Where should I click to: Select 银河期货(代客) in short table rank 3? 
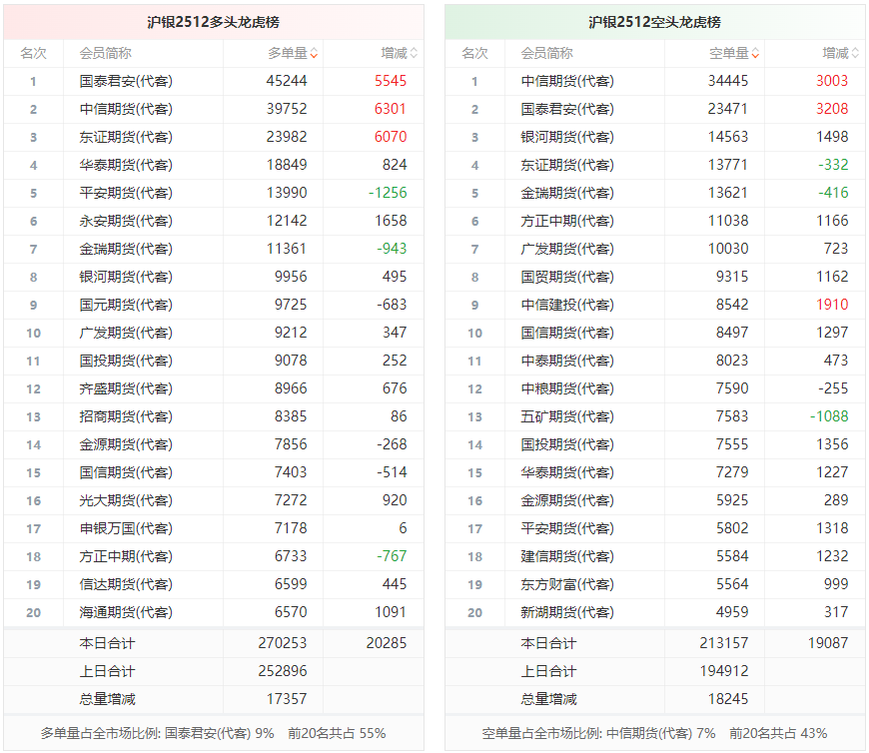point(567,137)
